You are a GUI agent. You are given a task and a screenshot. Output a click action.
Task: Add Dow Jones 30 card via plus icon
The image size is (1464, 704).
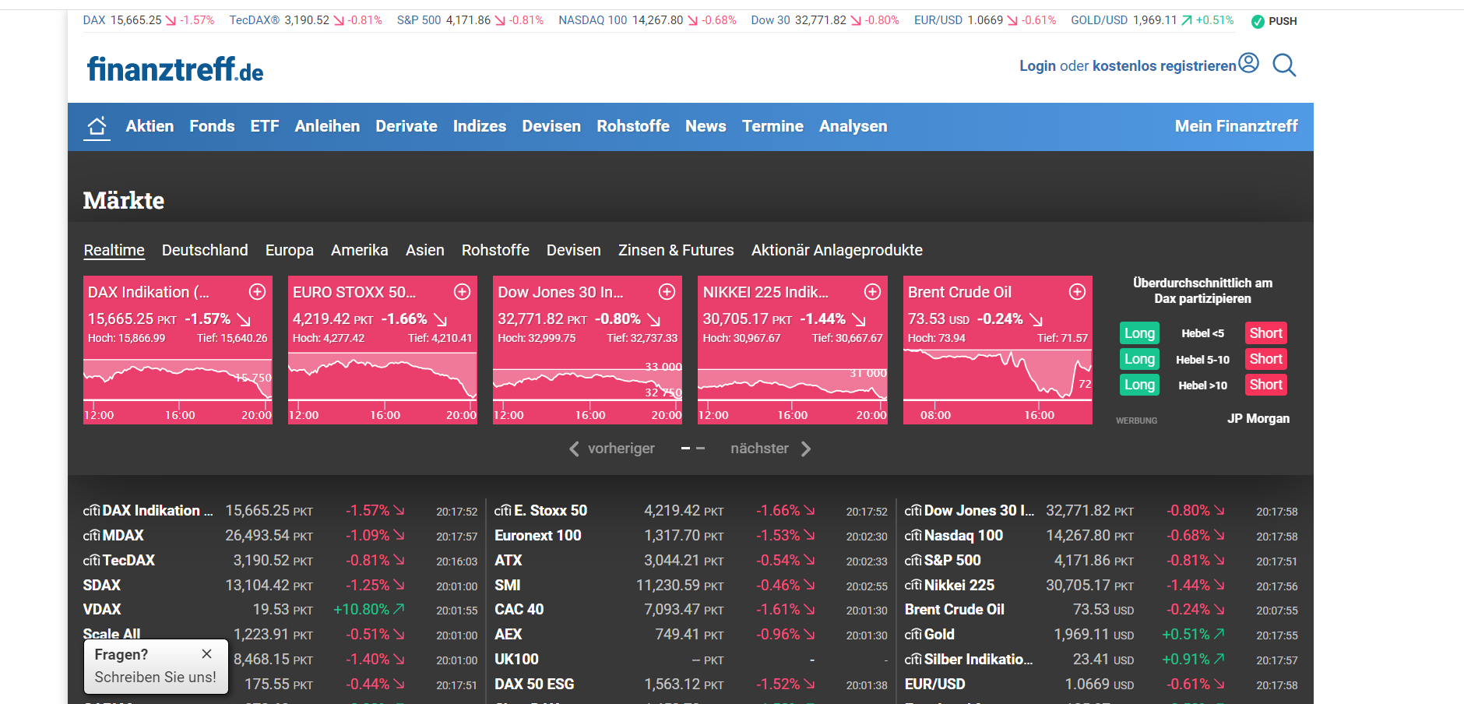click(x=667, y=291)
